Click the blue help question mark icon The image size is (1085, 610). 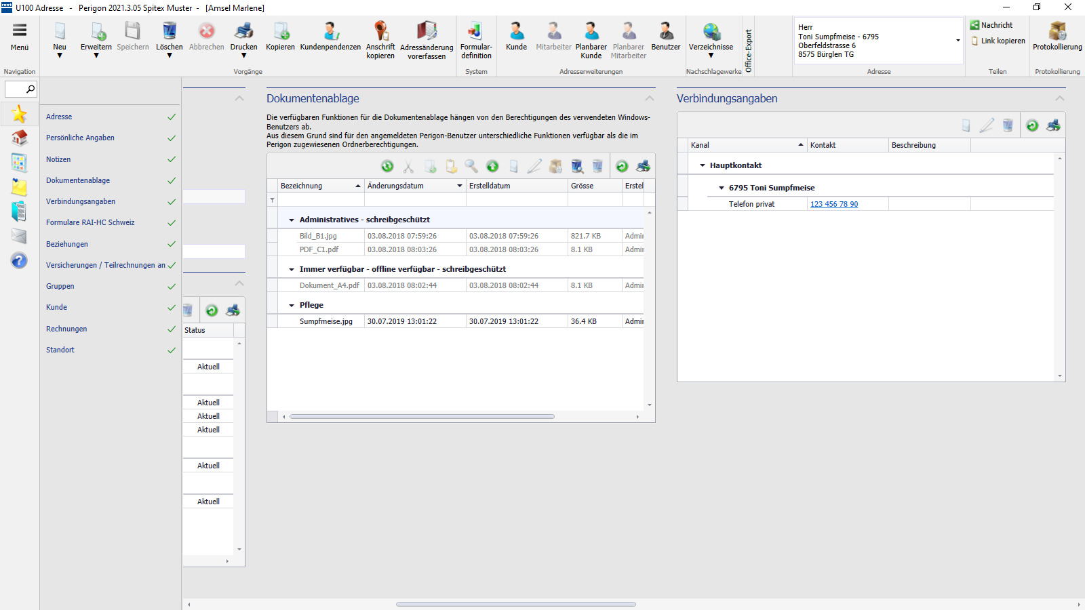[19, 261]
